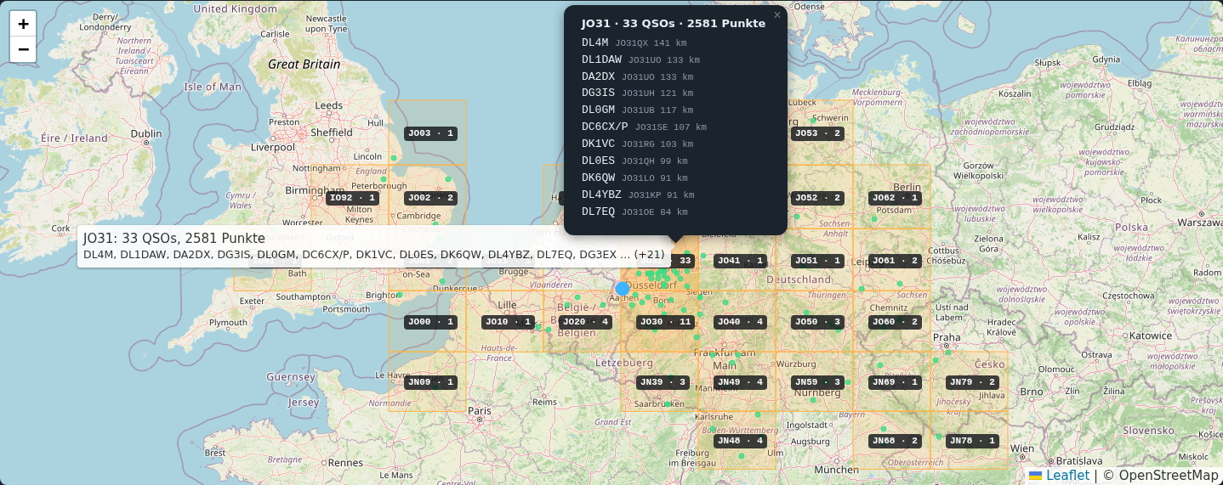Select the JO20 · 4 grid label
Viewport: 1223px width, 485px height.
pos(585,322)
